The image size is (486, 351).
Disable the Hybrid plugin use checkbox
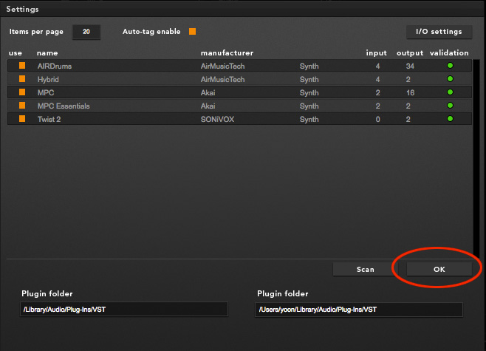[22, 79]
